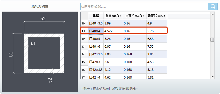The image size is (220, 94).
Task: Select the 口42×3.5 spec cell
Action: click(x=96, y=70)
